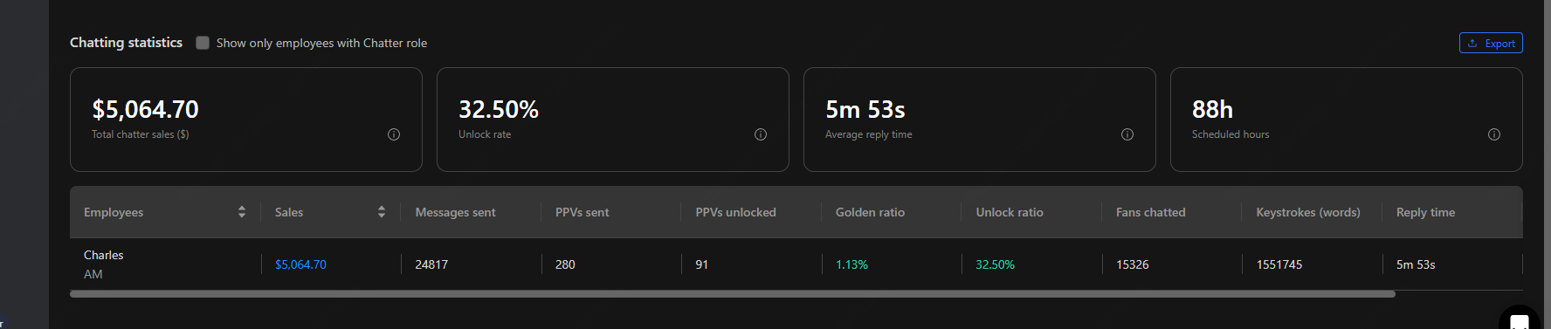
Task: Click info icon on Scheduled hours card
Action: pyautogui.click(x=1494, y=134)
